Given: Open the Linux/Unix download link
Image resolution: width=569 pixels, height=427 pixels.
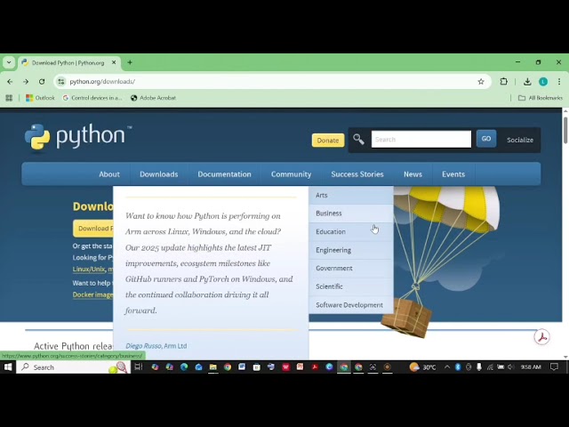Looking at the screenshot, I should [x=89, y=270].
